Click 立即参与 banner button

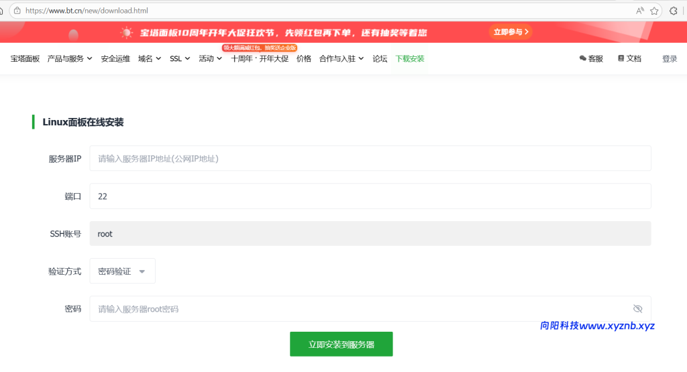tap(511, 32)
